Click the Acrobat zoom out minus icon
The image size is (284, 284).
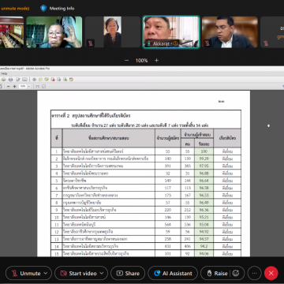coord(8,86)
